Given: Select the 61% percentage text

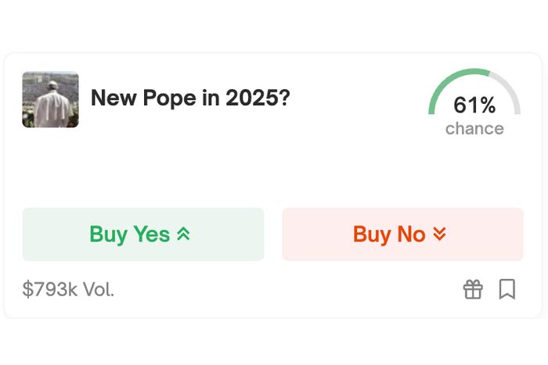Looking at the screenshot, I should pyautogui.click(x=474, y=105).
